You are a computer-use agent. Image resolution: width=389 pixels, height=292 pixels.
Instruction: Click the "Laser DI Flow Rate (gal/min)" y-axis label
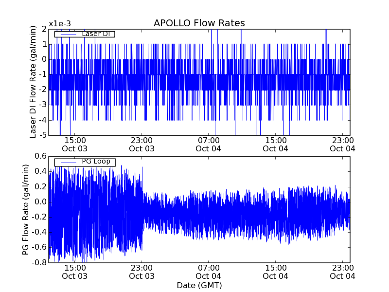(33, 82)
